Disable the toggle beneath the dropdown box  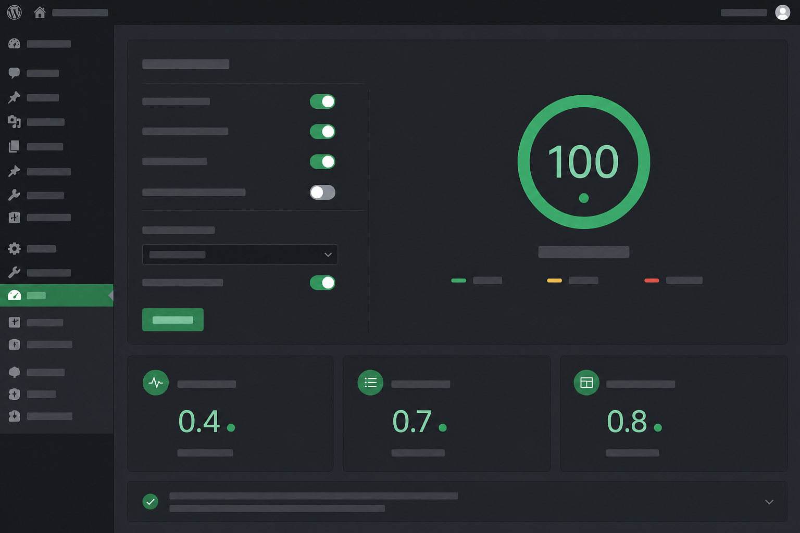click(322, 283)
